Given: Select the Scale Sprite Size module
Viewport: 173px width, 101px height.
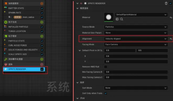Looking at the screenshot, I should coord(18,54).
